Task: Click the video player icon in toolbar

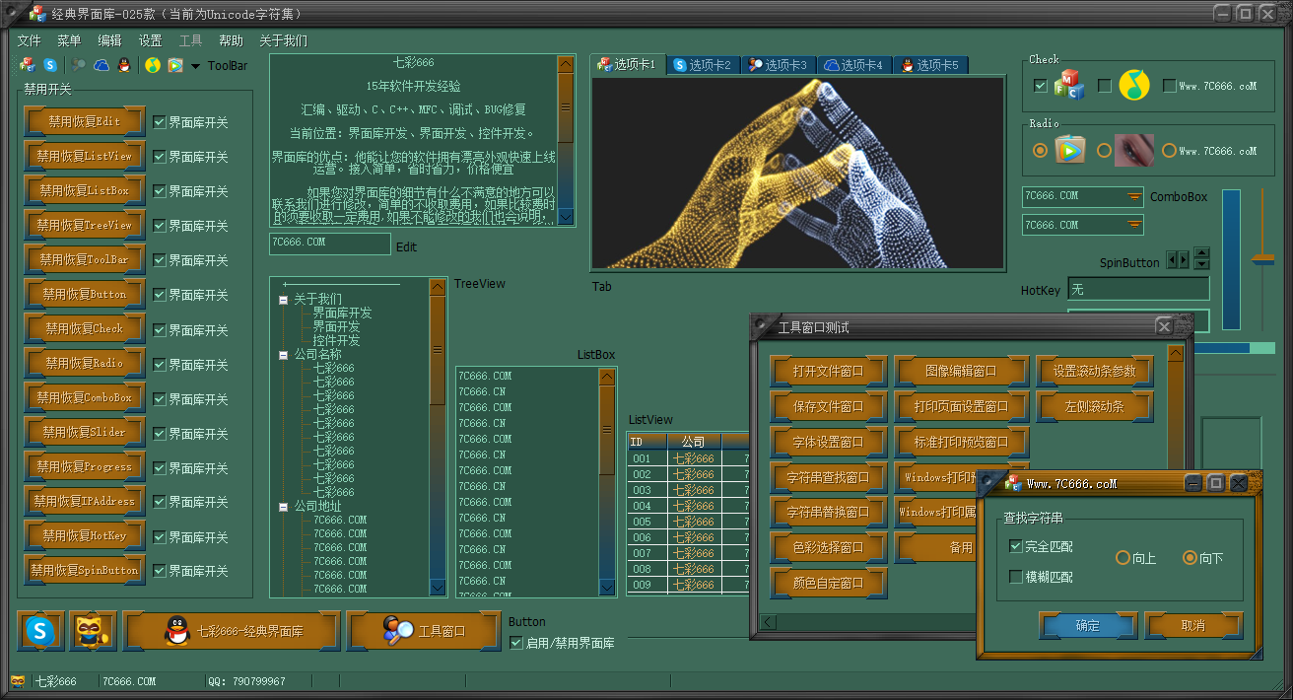Action: tap(175, 65)
